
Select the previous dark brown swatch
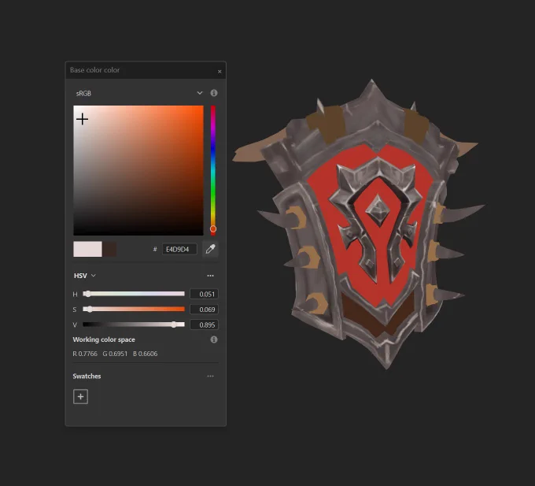tap(109, 249)
